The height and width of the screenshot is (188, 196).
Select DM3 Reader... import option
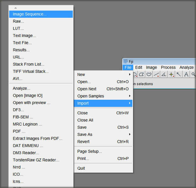pyautogui.click(x=41, y=153)
